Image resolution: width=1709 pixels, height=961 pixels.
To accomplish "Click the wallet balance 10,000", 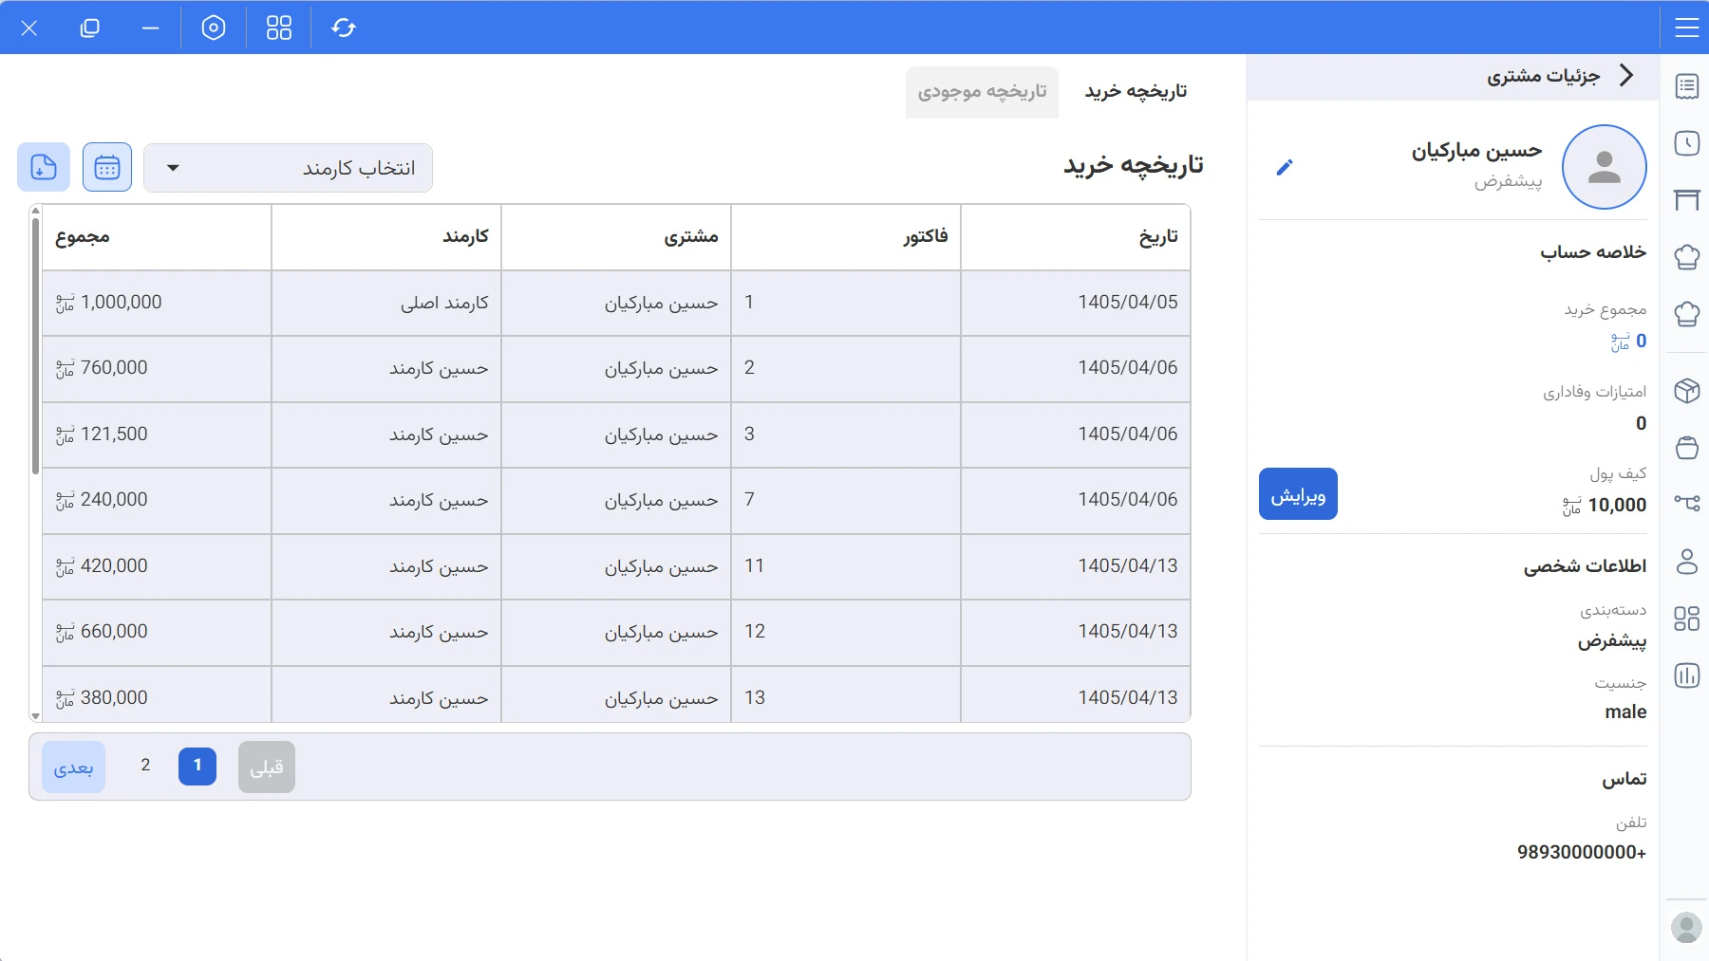I will pyautogui.click(x=1605, y=506).
